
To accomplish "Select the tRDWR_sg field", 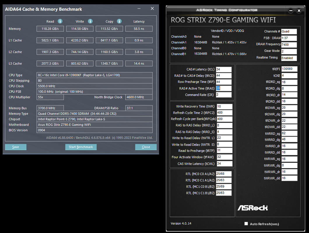I will [x=289, y=108].
